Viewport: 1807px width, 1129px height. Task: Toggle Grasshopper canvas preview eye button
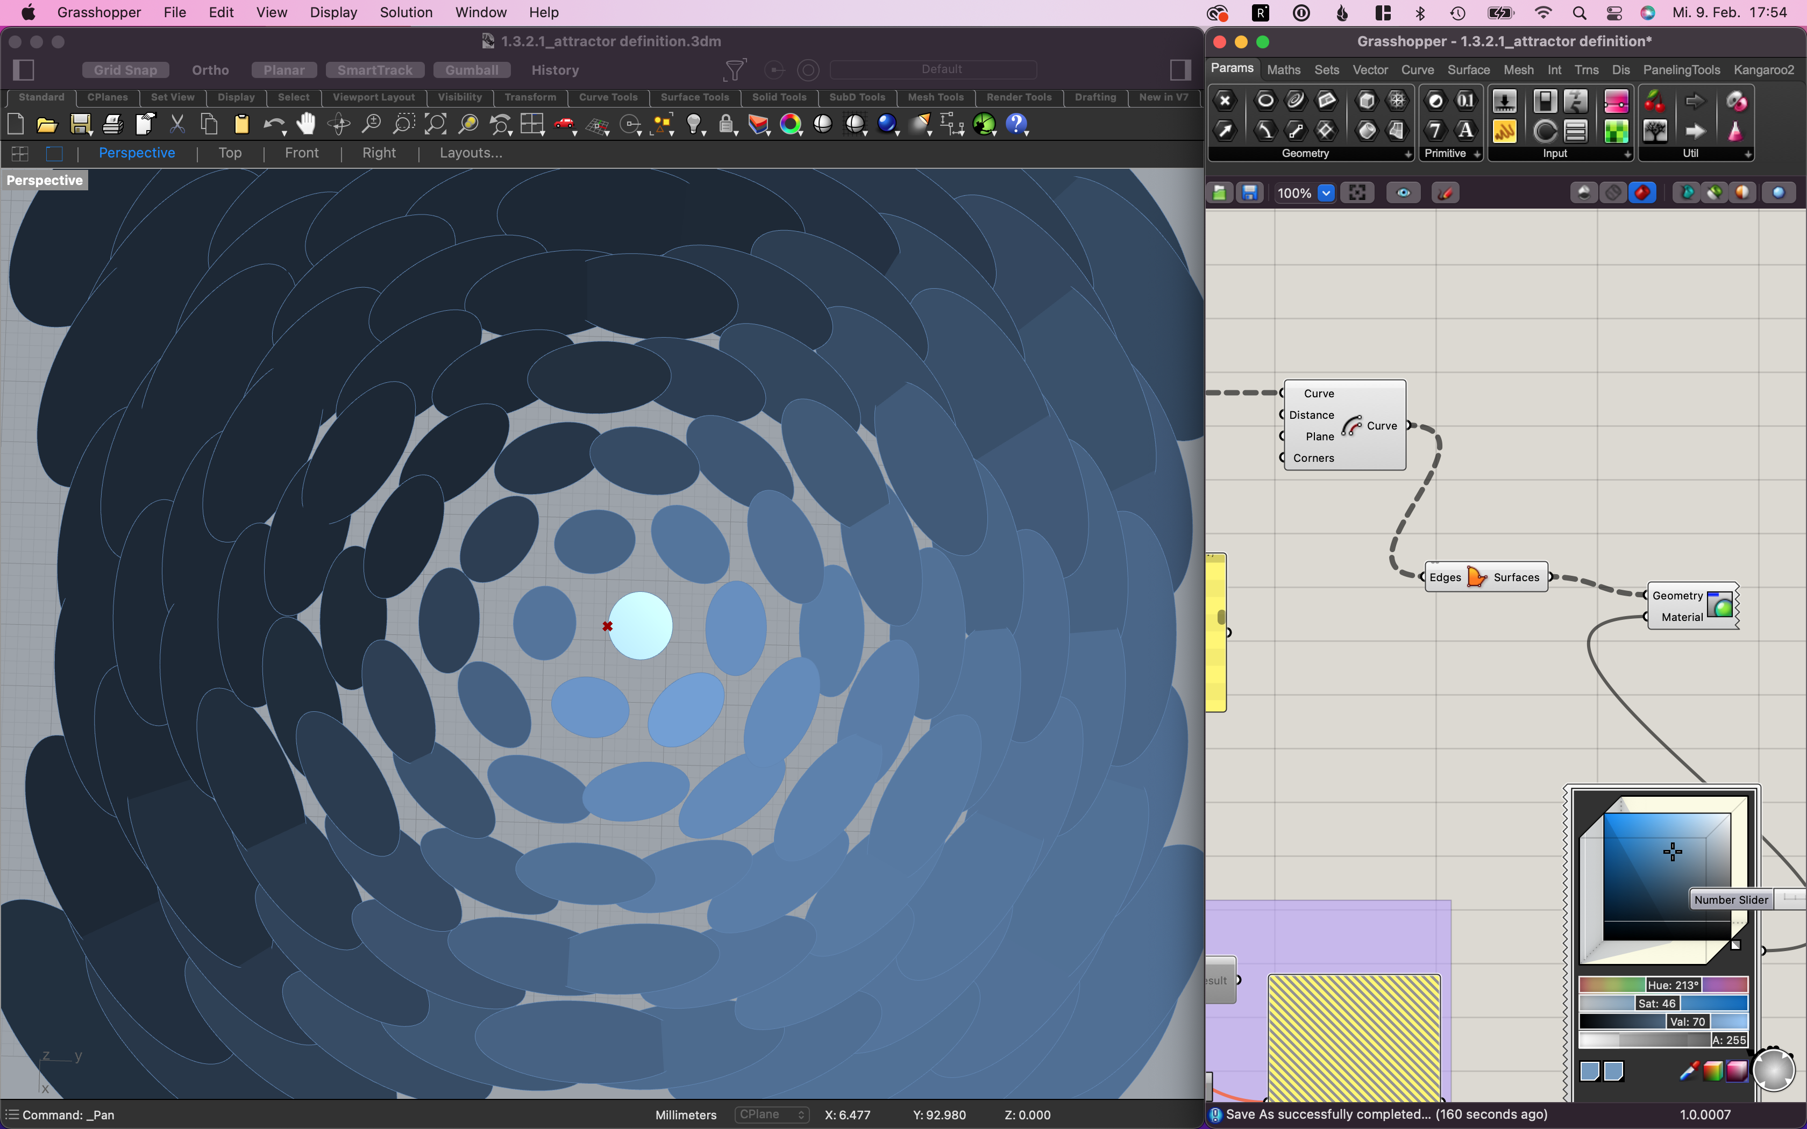point(1403,194)
